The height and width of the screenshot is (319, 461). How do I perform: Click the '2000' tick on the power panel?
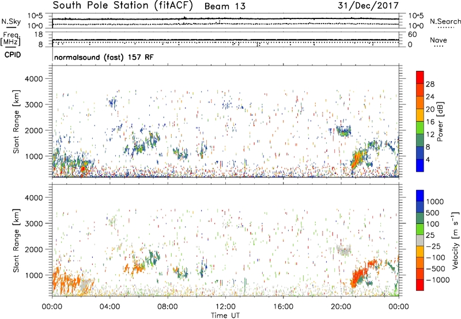click(34, 130)
